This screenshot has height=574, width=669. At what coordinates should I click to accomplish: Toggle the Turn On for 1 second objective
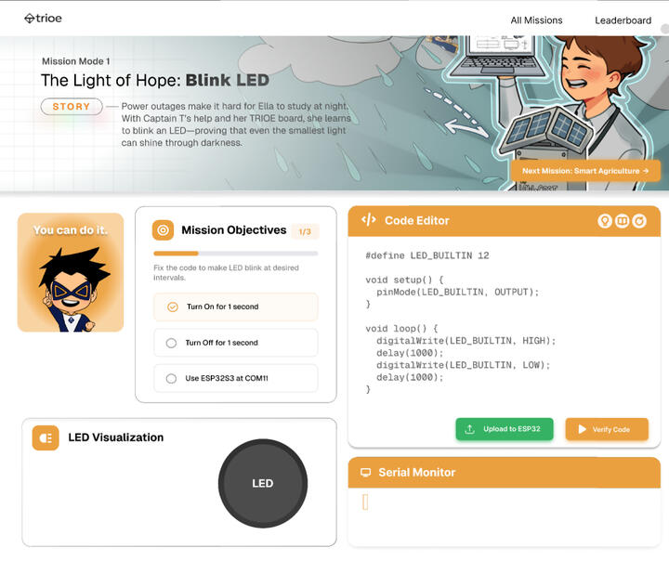[235, 307]
